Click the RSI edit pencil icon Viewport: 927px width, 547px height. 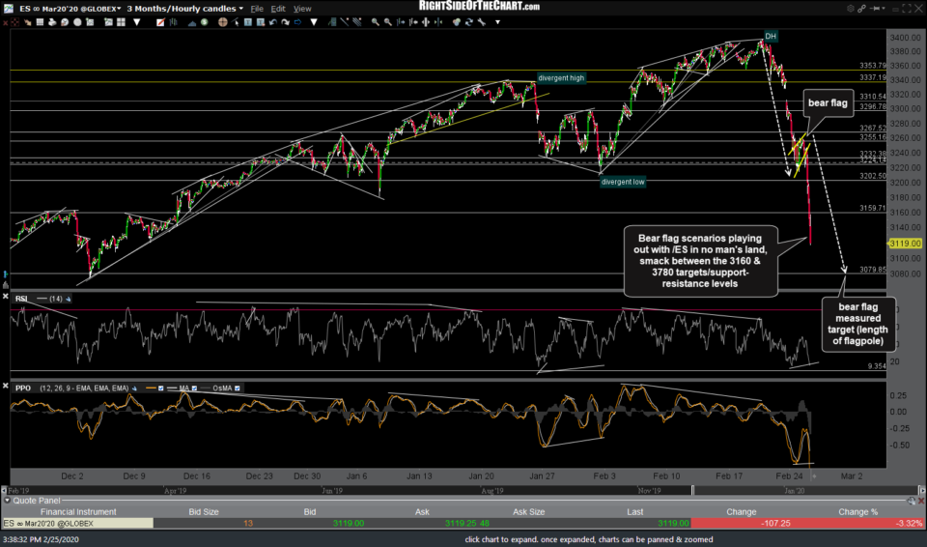[x=69, y=299]
